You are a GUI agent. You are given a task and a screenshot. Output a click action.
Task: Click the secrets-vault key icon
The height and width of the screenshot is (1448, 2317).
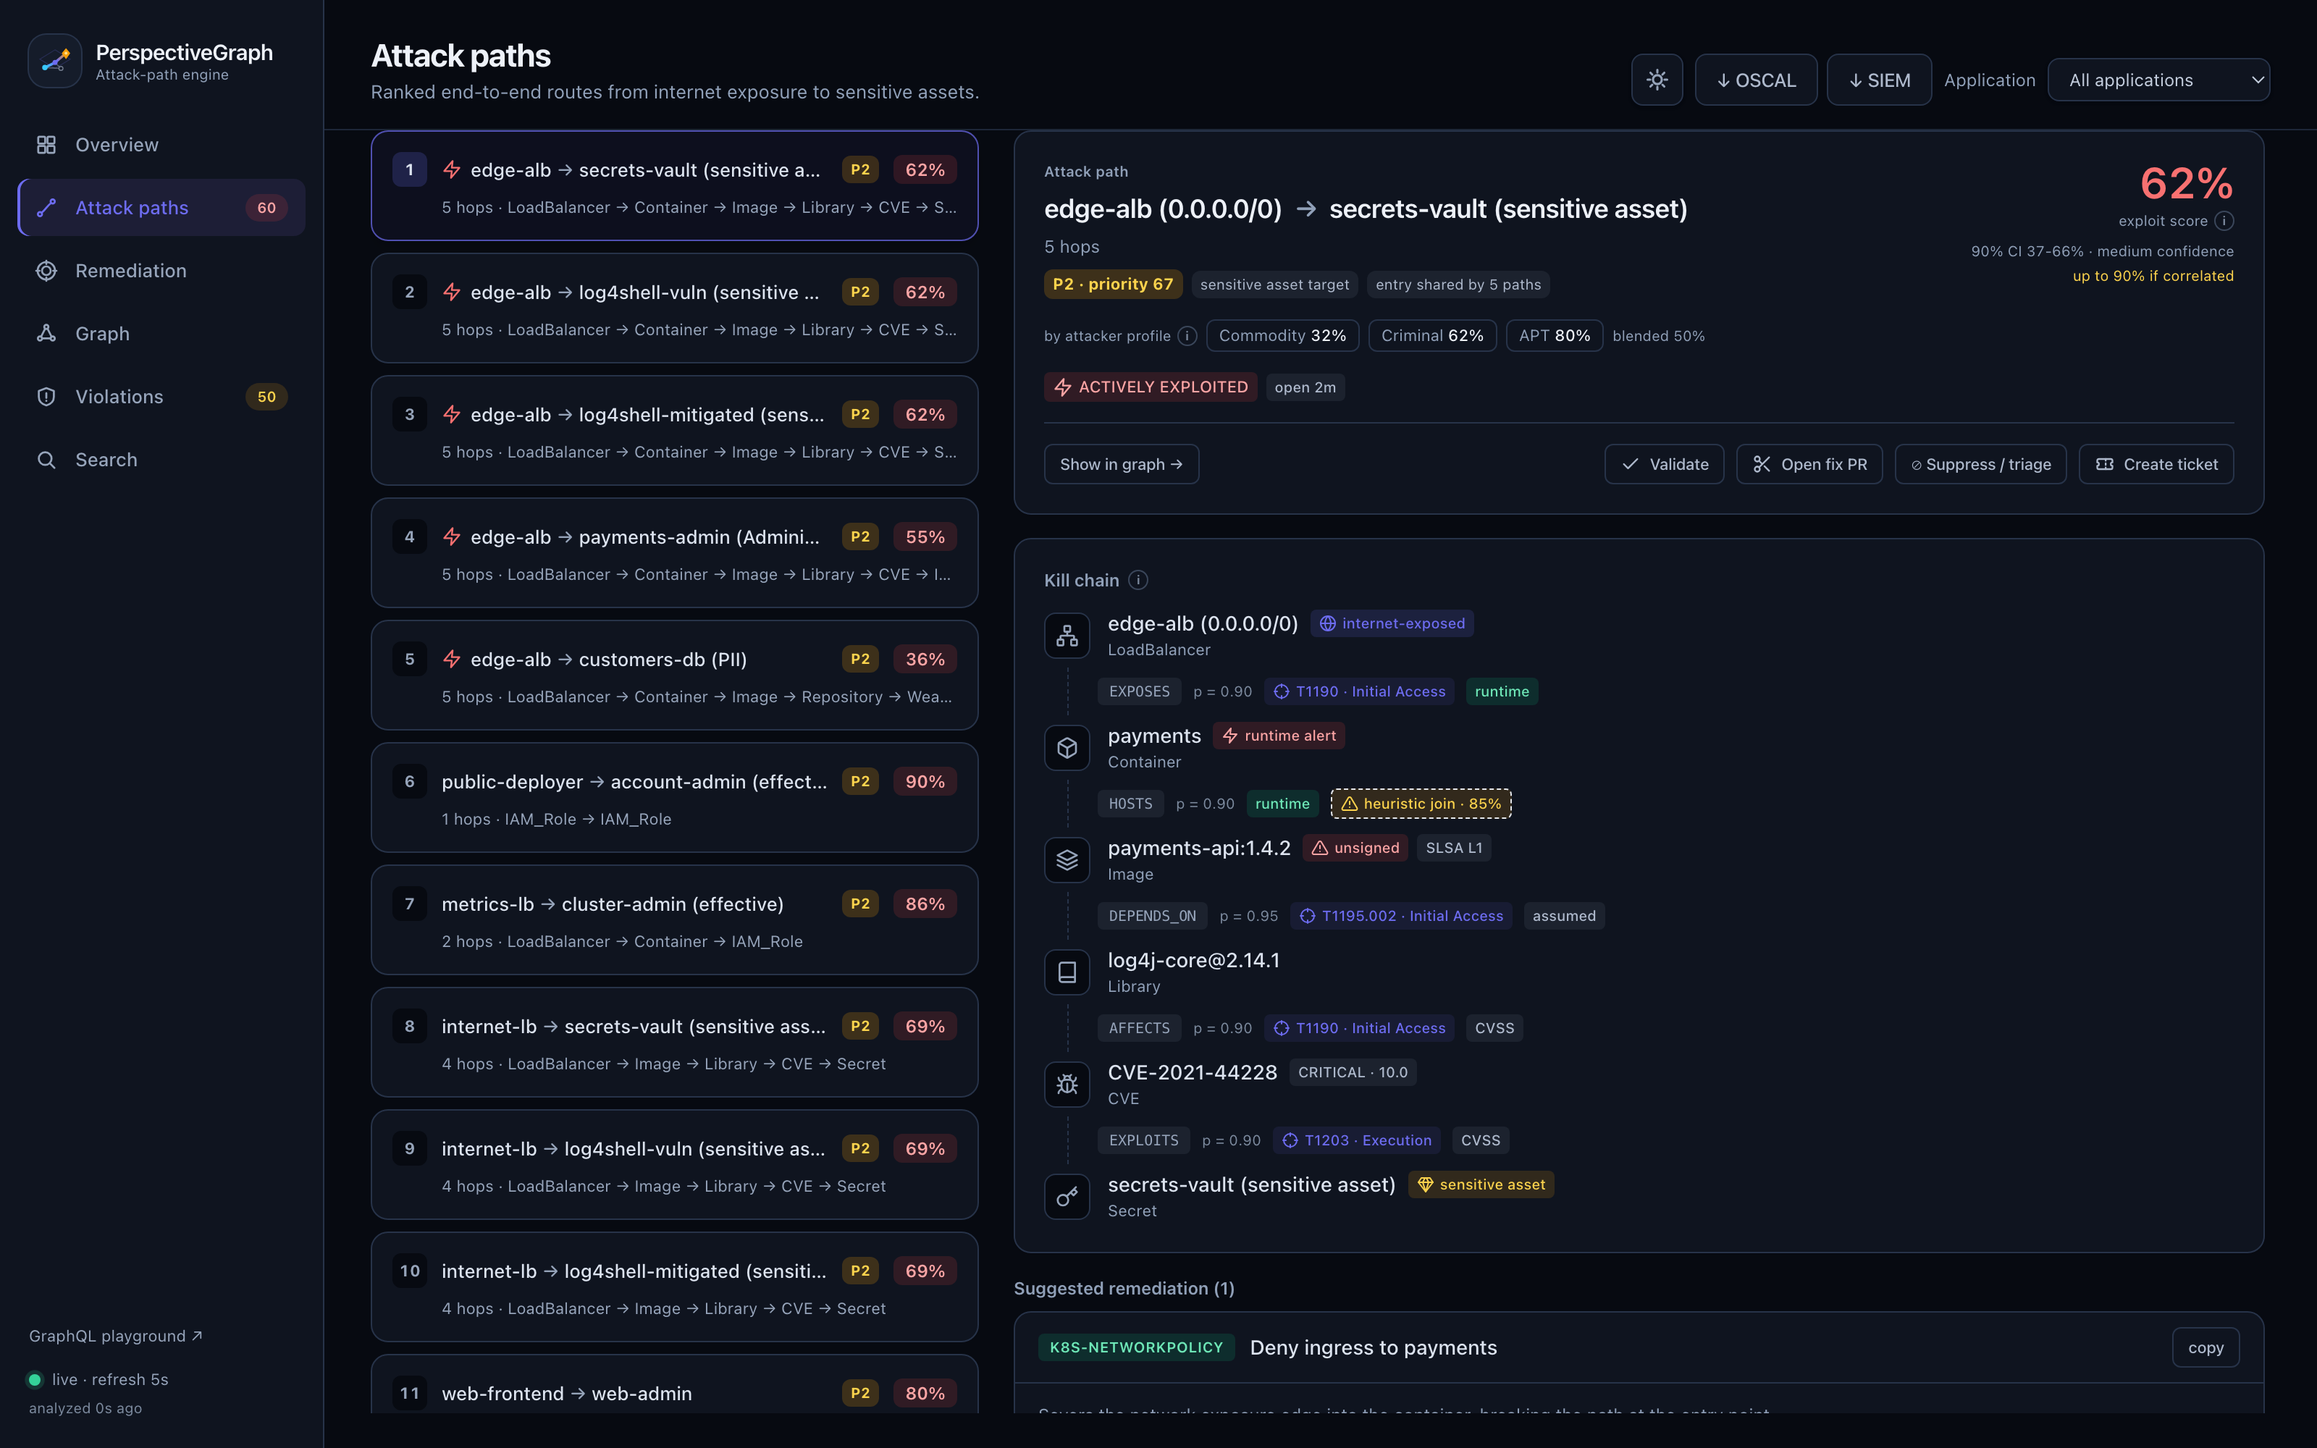coord(1067,1196)
